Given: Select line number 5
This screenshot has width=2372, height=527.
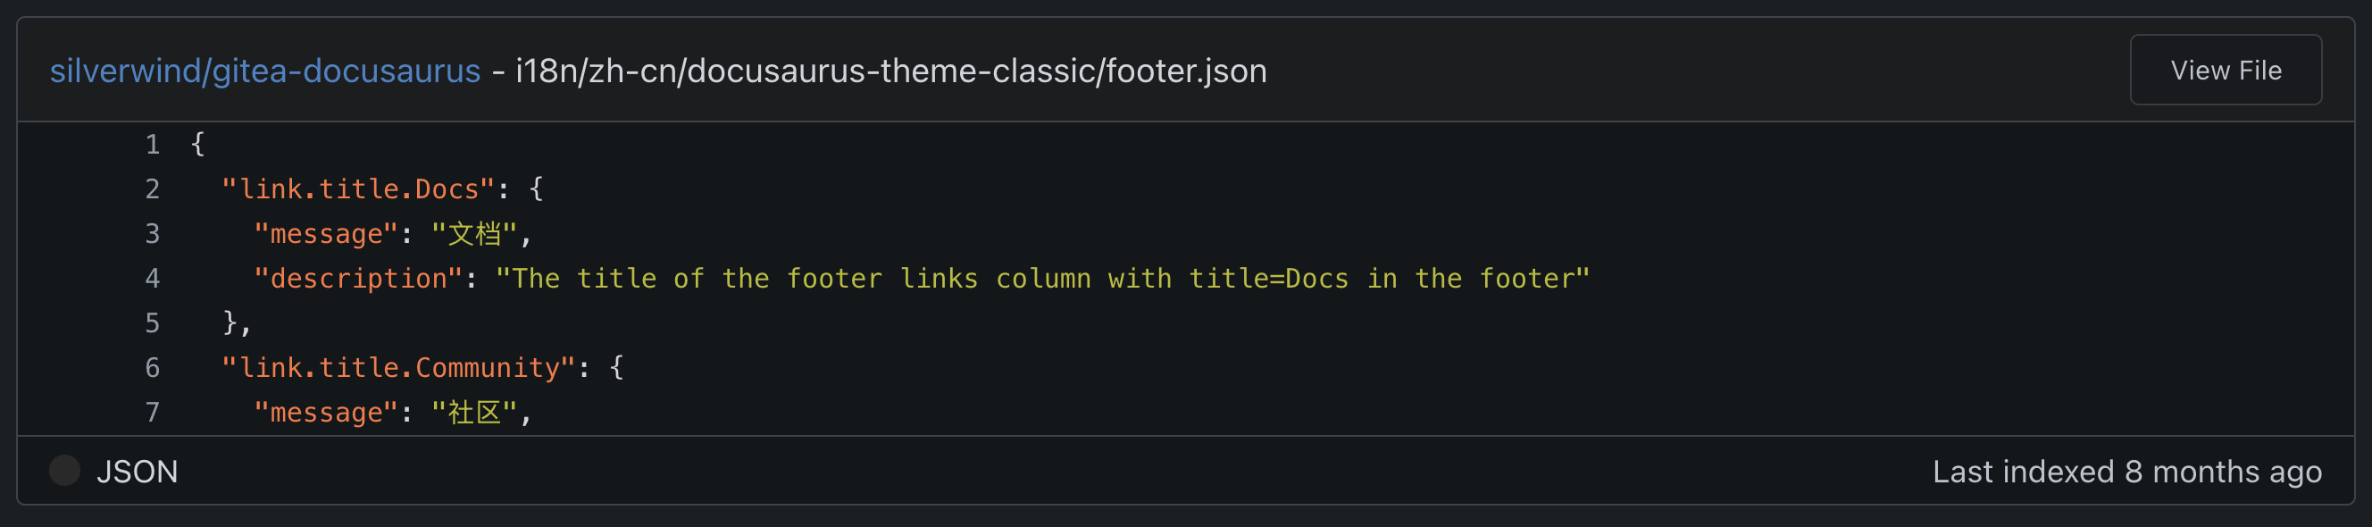Looking at the screenshot, I should point(153,323).
